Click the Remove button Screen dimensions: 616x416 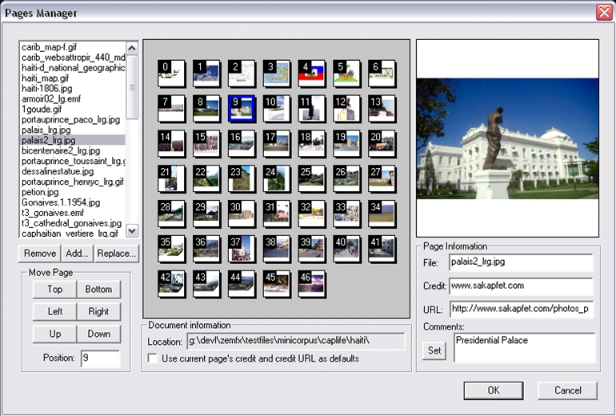[x=39, y=254]
